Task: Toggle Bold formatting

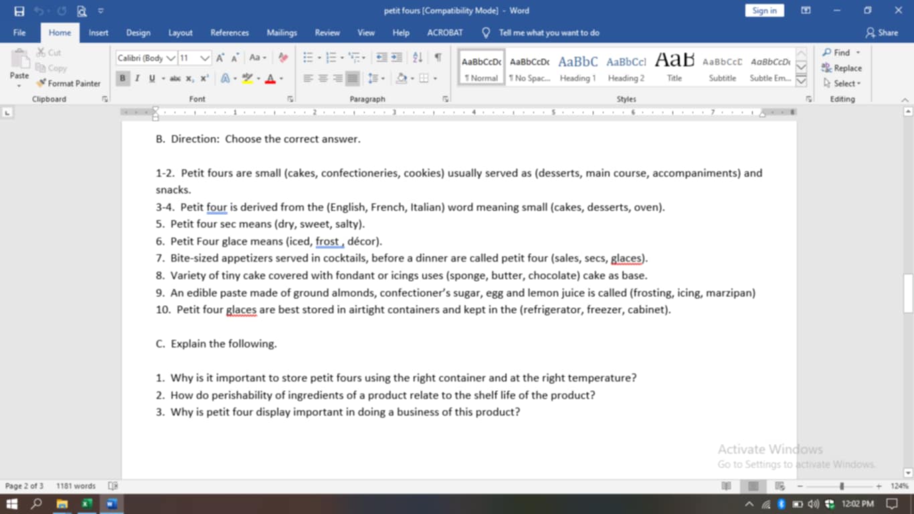Action: pos(122,78)
